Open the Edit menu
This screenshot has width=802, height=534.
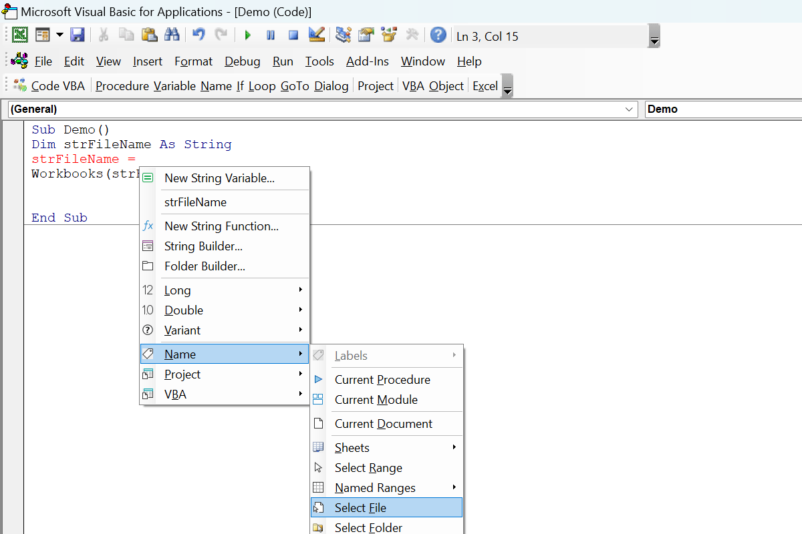pos(74,61)
